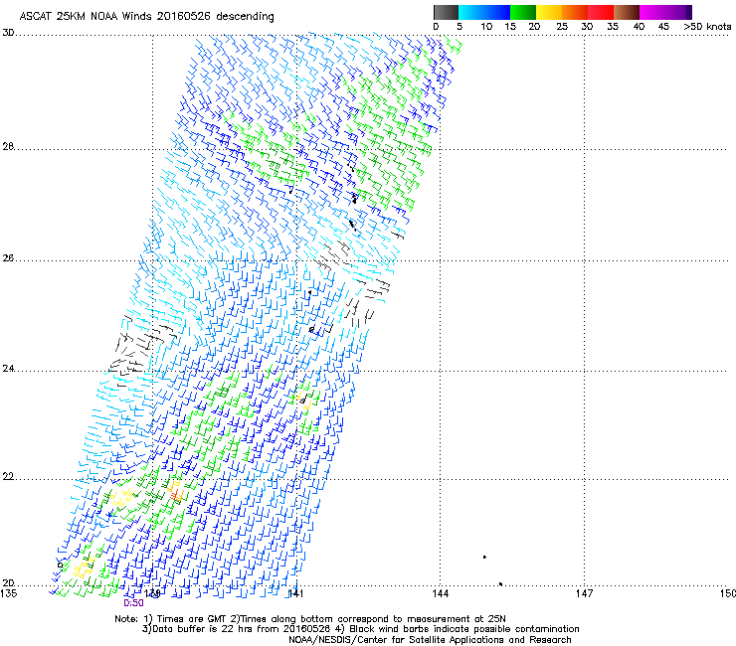Click the legend label '20' under the color bar

coord(535,27)
